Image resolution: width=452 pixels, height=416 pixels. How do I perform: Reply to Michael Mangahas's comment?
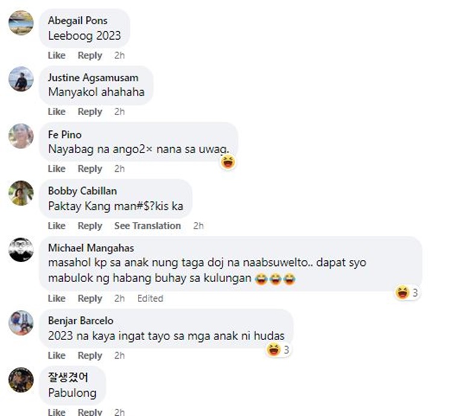pos(90,298)
